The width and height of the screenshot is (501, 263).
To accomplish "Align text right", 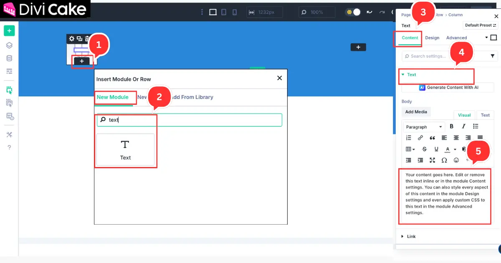I will point(468,138).
